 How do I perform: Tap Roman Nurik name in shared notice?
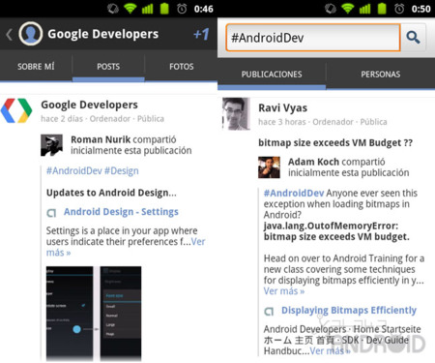(101, 139)
